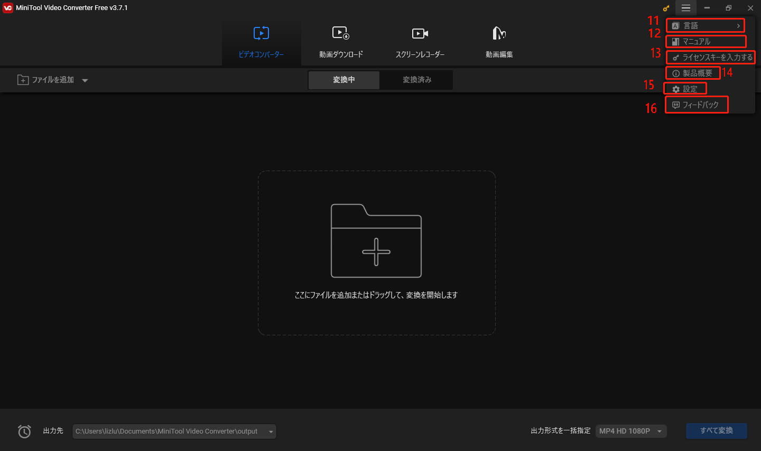761x451 pixels.
Task: Click the hamburger menu icon
Action: pyautogui.click(x=685, y=8)
